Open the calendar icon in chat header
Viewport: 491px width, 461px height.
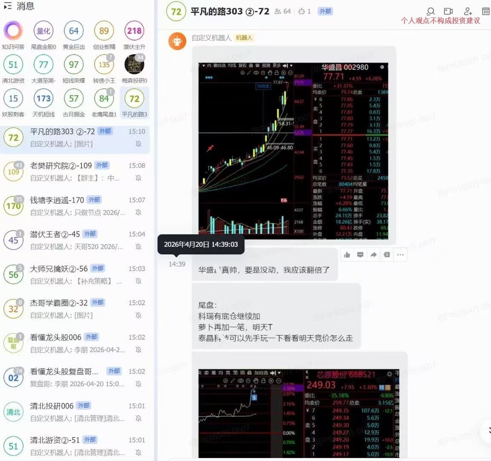tap(485, 11)
